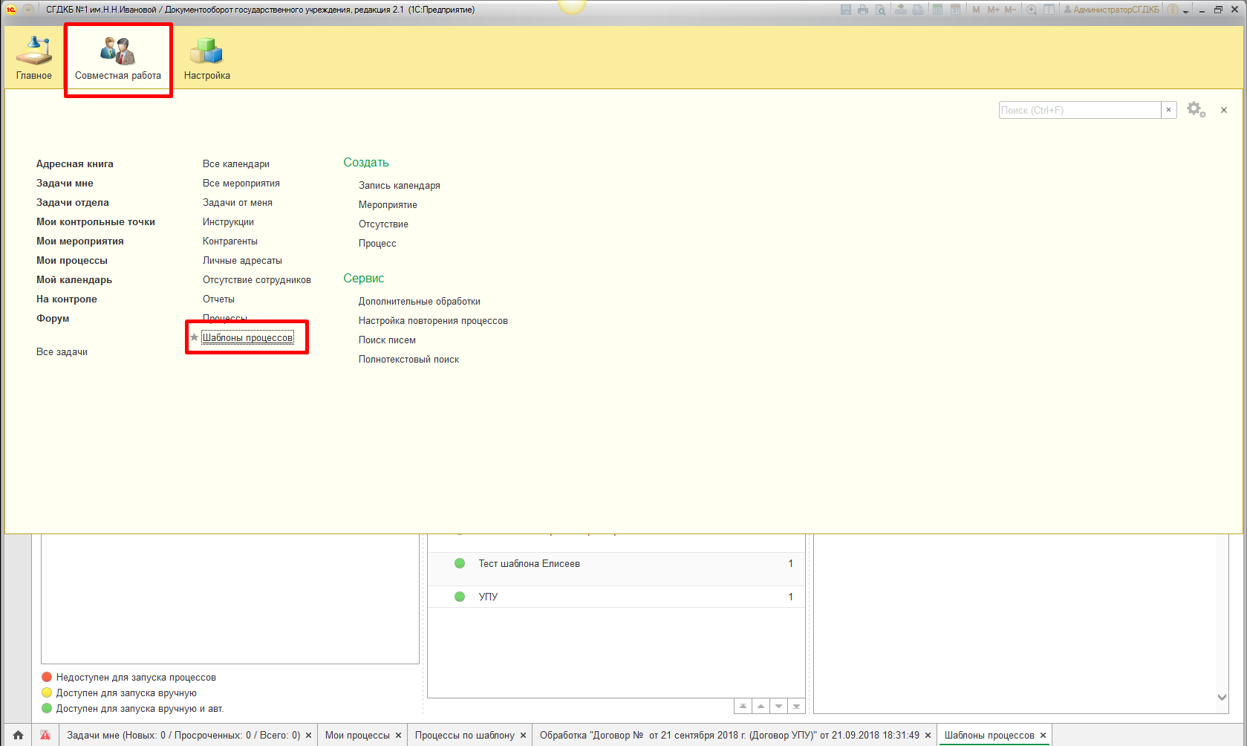Open the Главное section icon
The width and height of the screenshot is (1247, 746).
coord(34,58)
